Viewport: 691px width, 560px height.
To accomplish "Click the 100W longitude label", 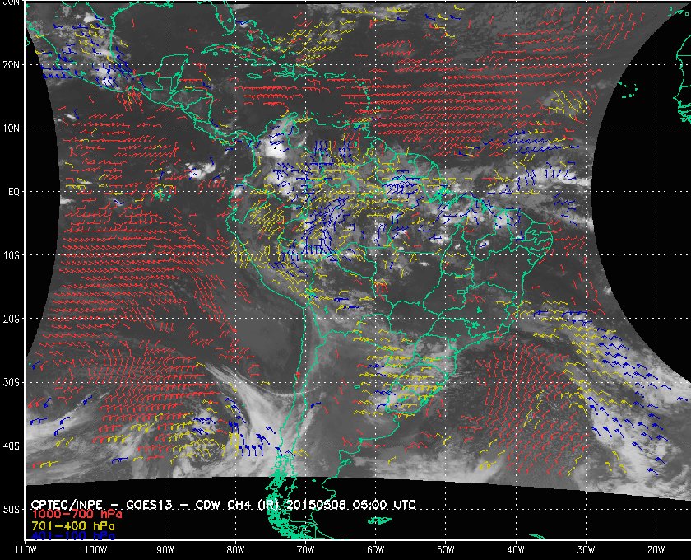I will 95,550.
